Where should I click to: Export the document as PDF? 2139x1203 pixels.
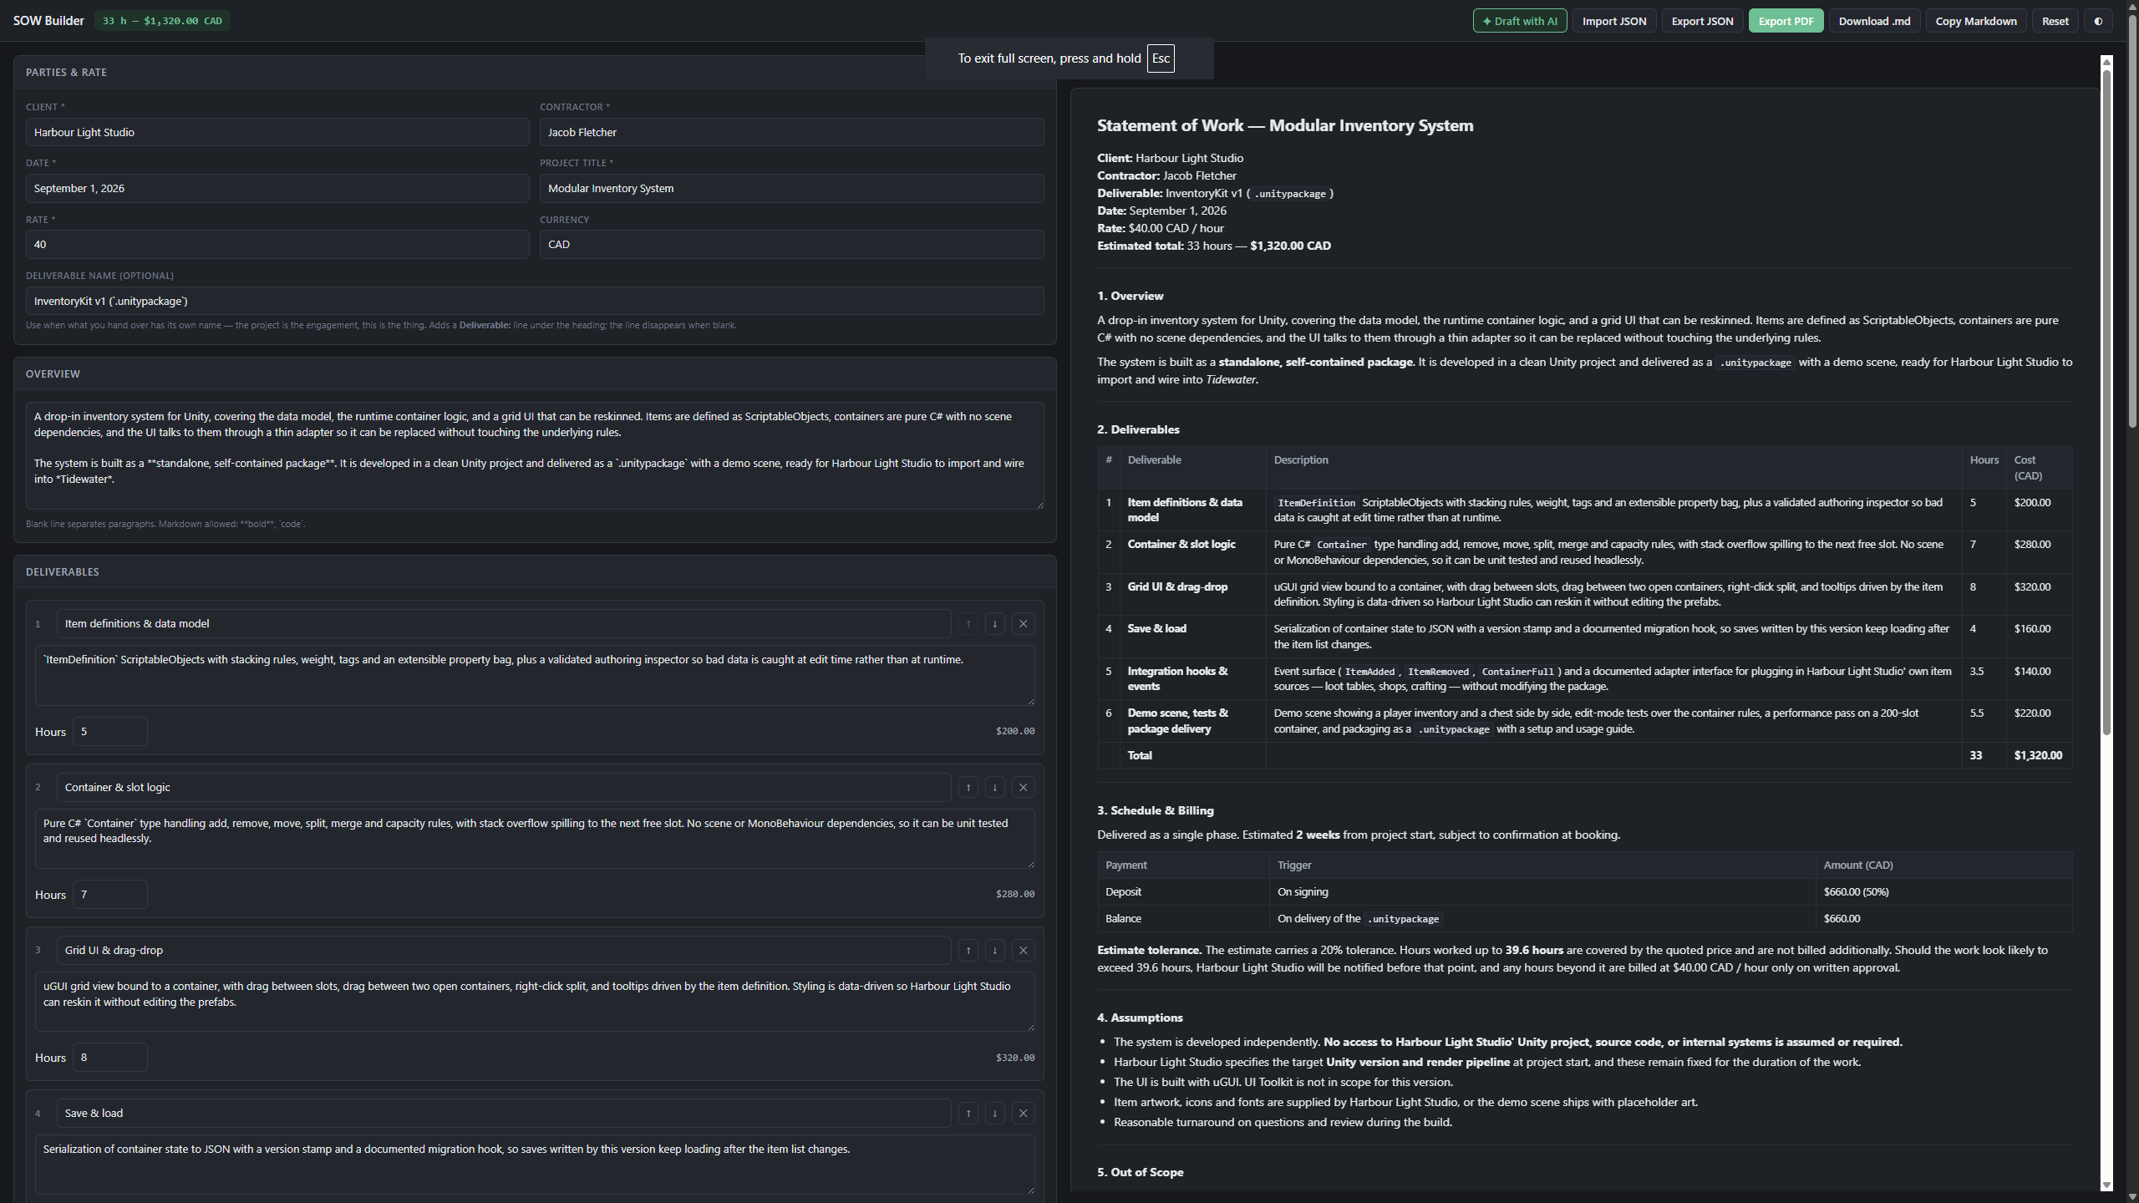pyautogui.click(x=1786, y=21)
